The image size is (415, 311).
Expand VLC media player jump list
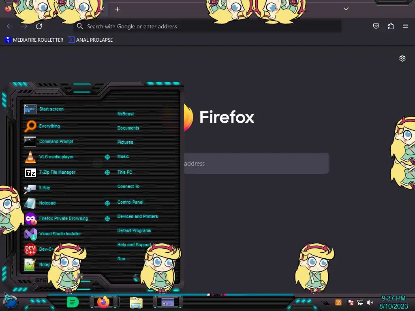point(107,157)
